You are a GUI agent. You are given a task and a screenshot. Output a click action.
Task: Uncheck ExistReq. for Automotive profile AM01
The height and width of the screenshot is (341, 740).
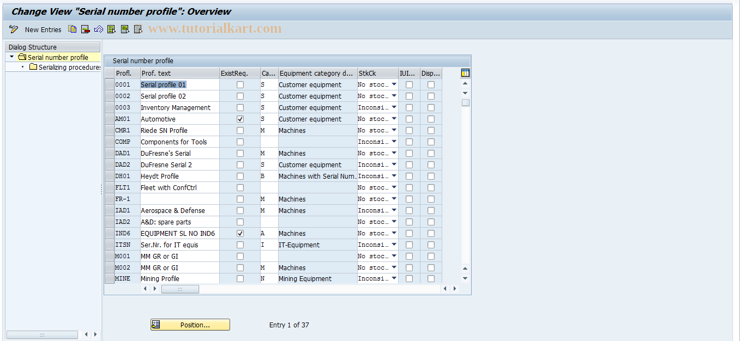point(240,119)
